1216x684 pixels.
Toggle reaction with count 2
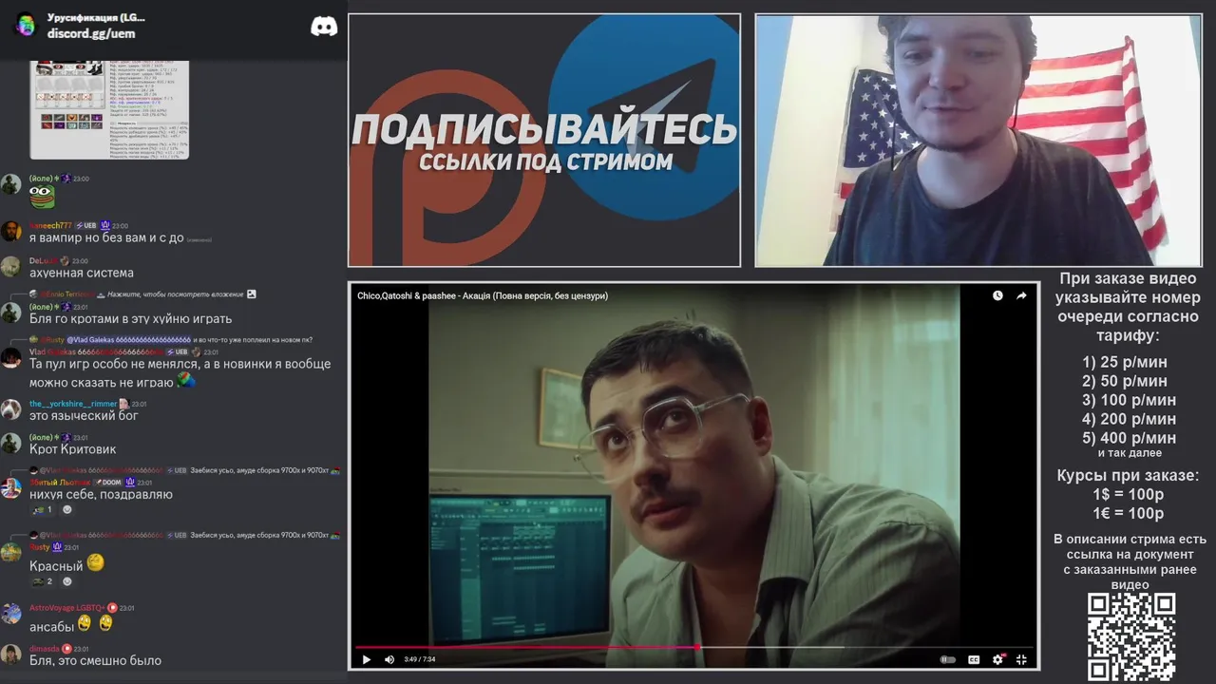[42, 581]
